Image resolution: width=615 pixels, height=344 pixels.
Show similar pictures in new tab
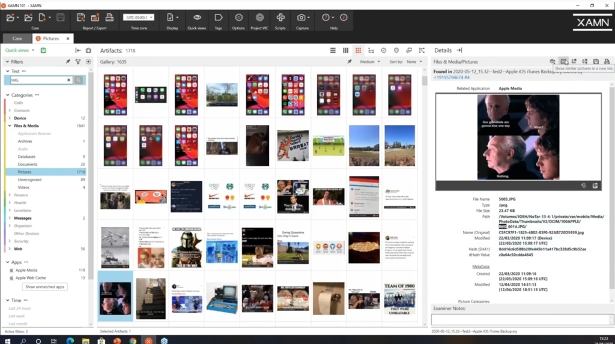click(x=563, y=62)
